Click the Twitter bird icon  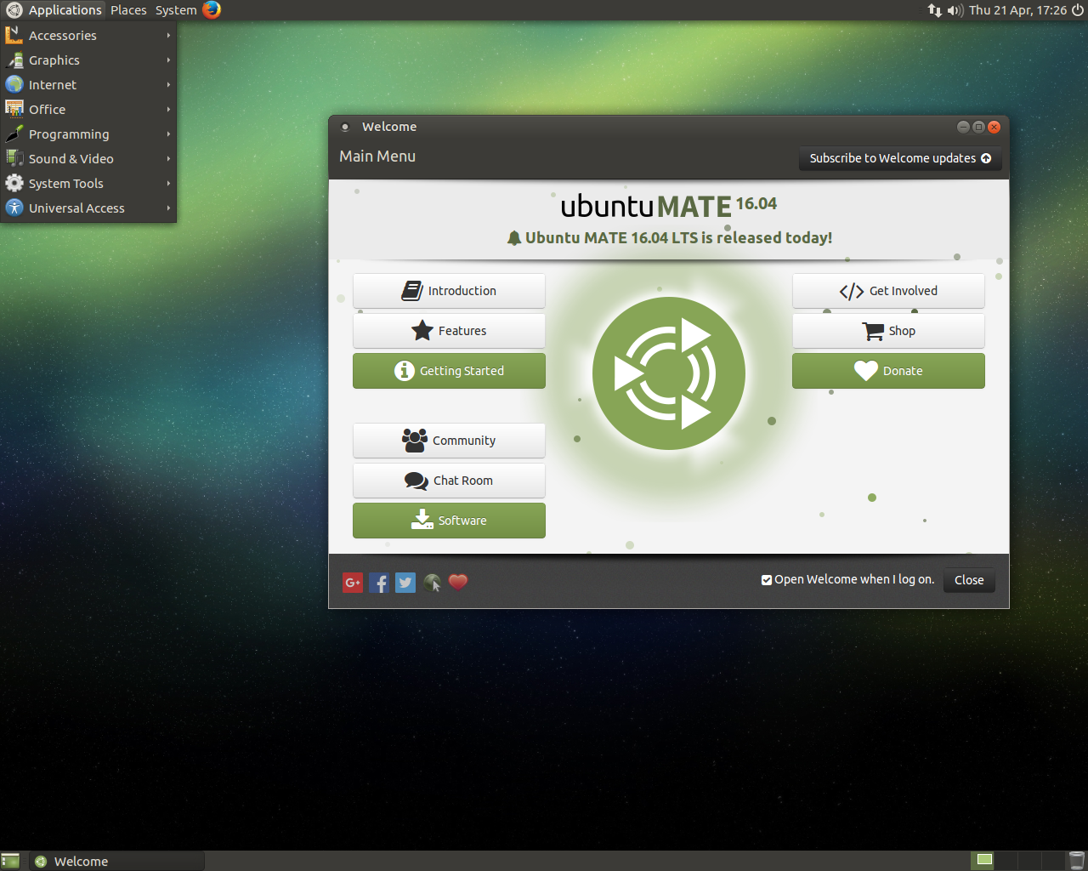pos(405,583)
